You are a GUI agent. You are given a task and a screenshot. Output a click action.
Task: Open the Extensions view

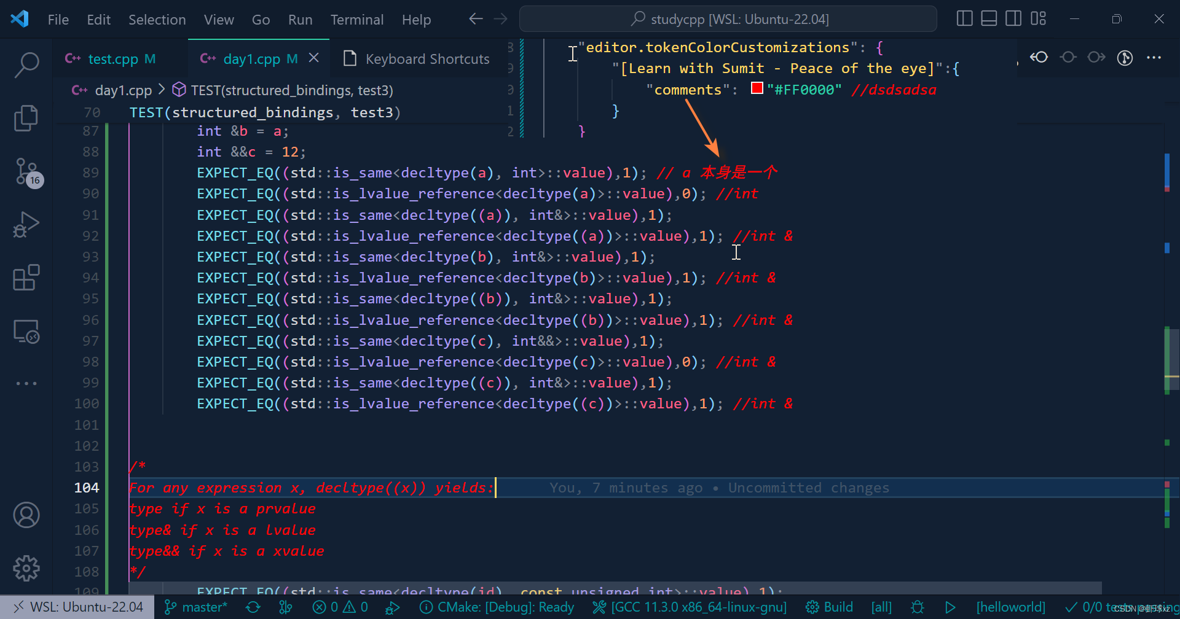(26, 278)
